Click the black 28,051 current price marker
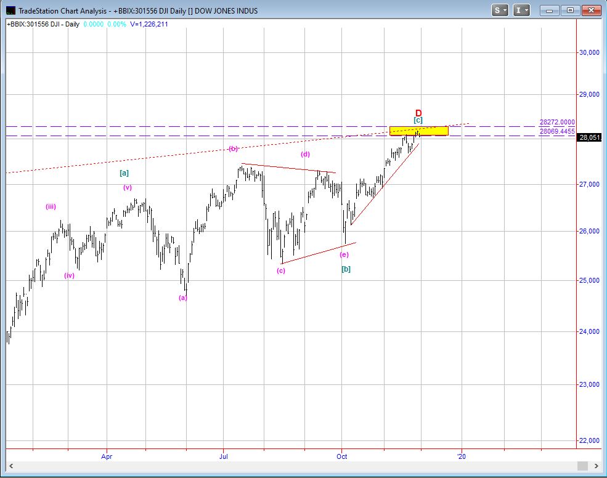 coord(589,137)
